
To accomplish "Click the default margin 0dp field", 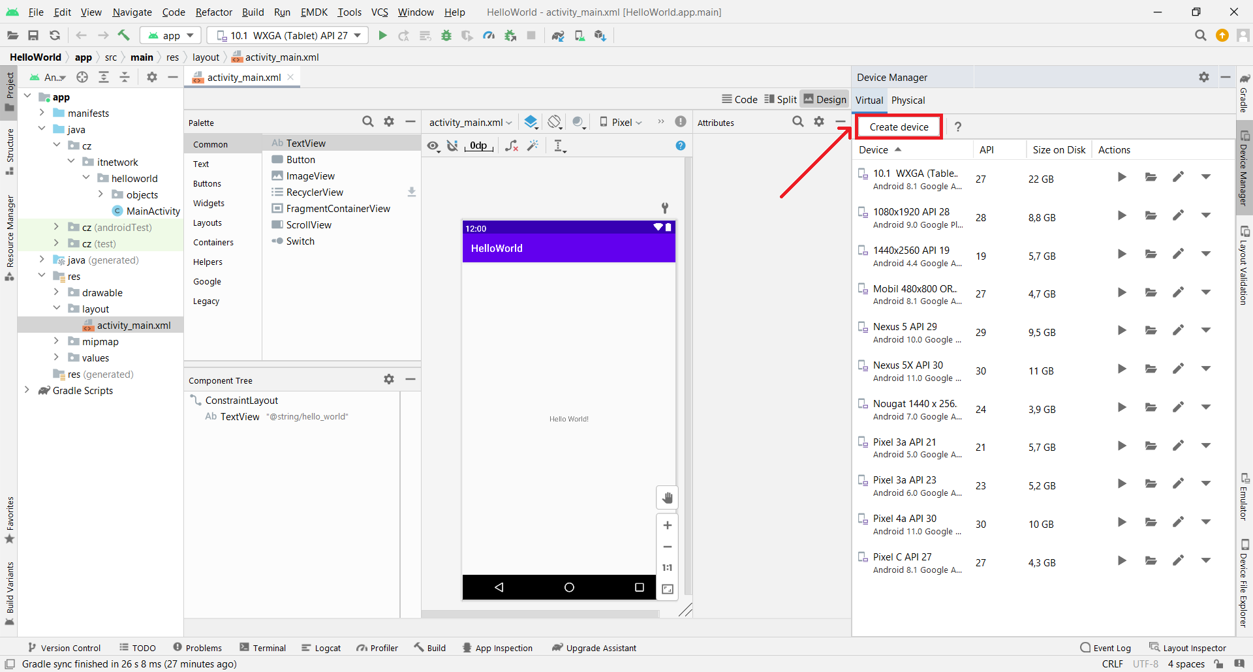I will click(479, 145).
